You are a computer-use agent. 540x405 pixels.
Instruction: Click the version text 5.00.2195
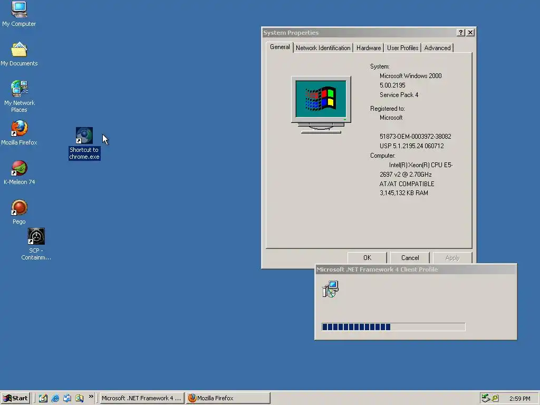coord(392,85)
